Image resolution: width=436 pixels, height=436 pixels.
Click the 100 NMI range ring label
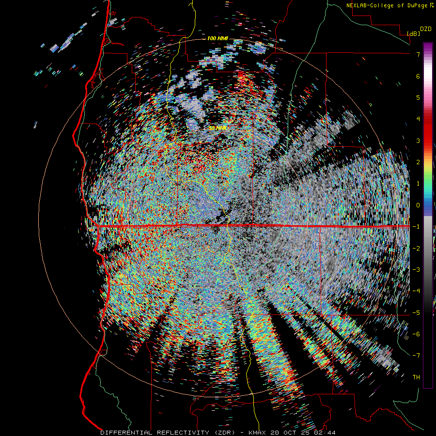[218, 38]
